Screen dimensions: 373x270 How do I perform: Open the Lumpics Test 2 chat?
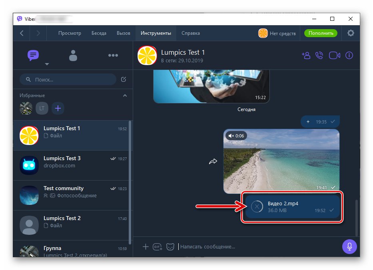coord(71,225)
